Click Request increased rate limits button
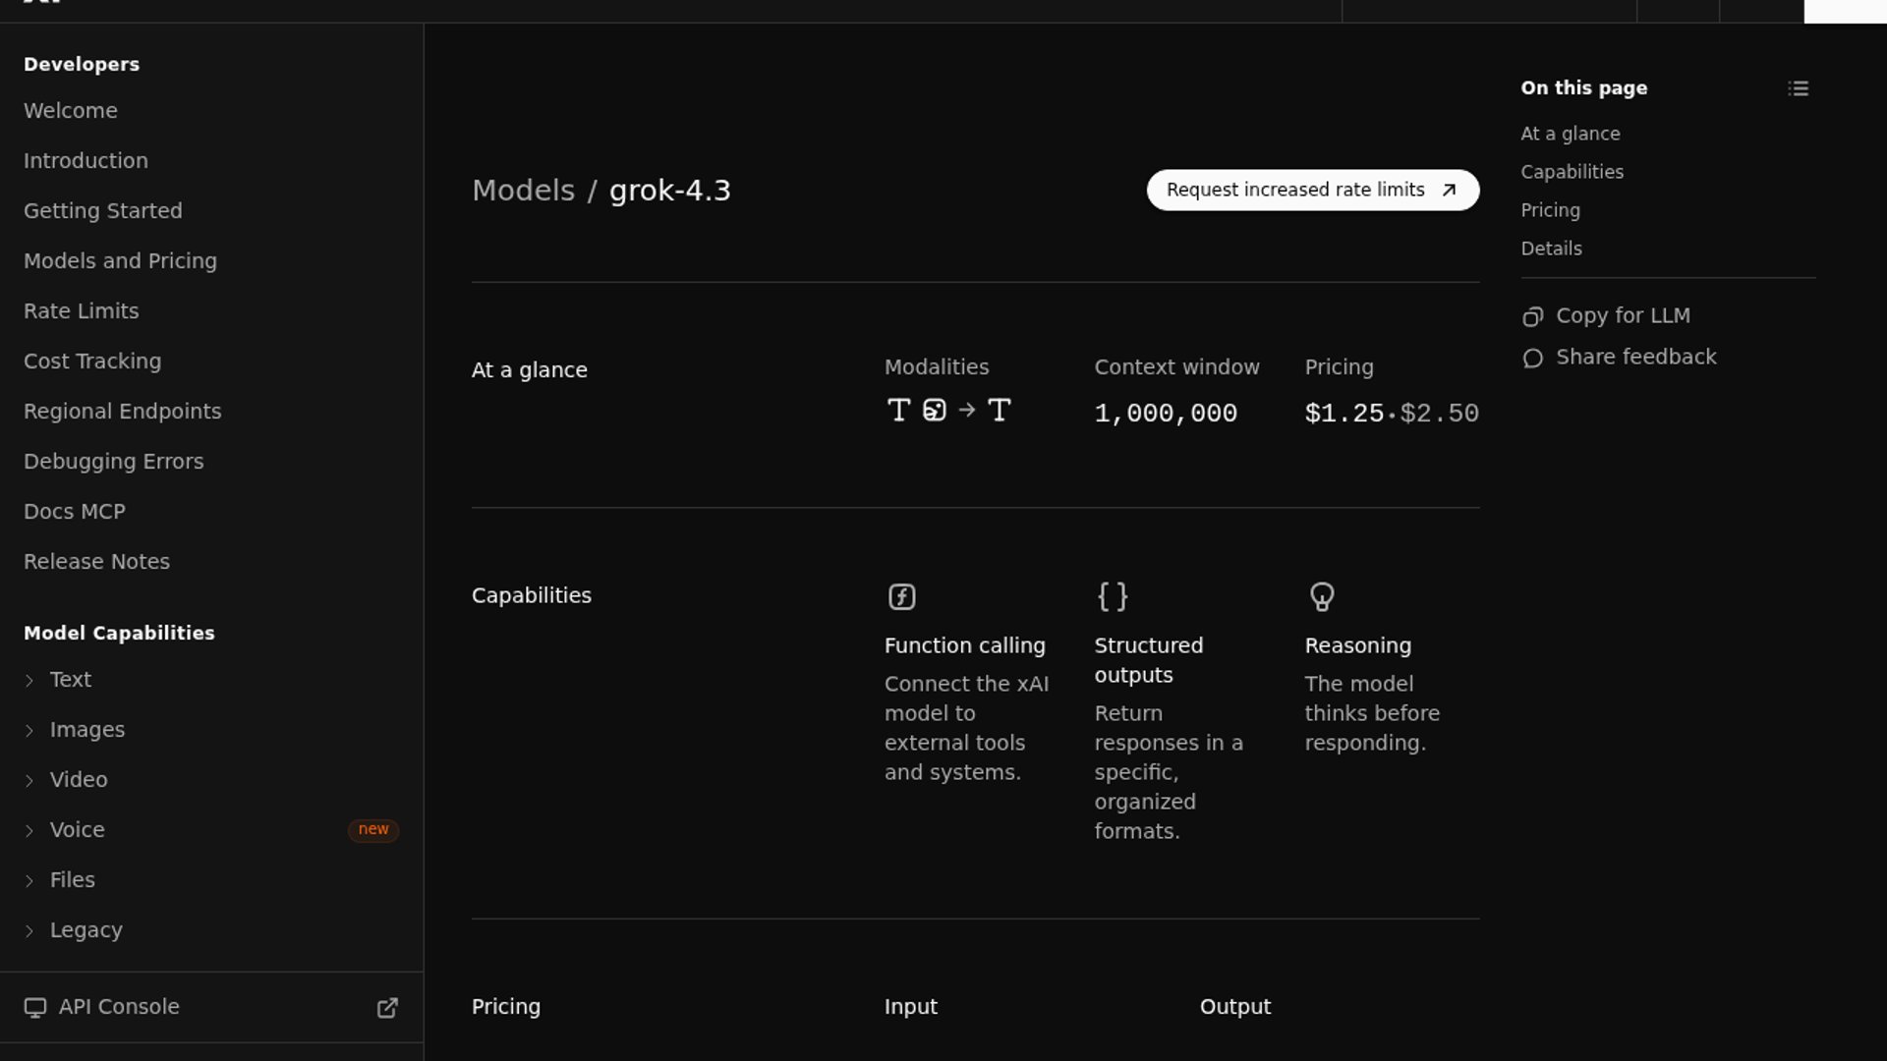1887x1061 pixels. (1312, 190)
